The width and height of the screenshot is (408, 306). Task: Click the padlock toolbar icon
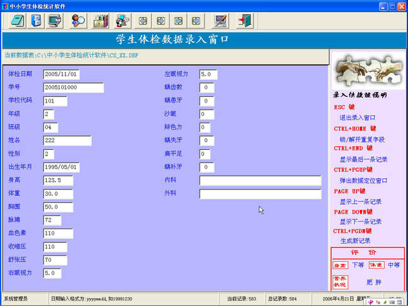point(101,21)
